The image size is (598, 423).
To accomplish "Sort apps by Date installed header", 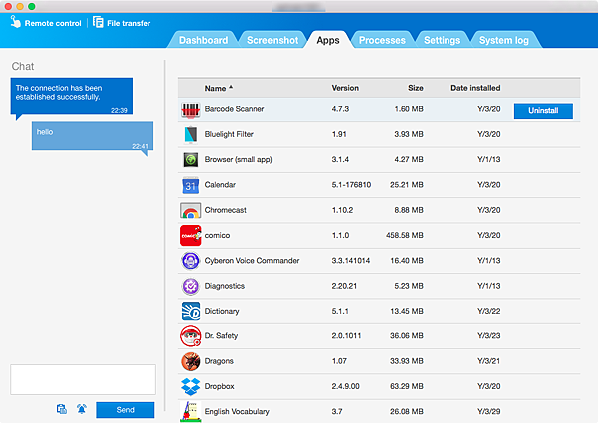I will (x=475, y=88).
